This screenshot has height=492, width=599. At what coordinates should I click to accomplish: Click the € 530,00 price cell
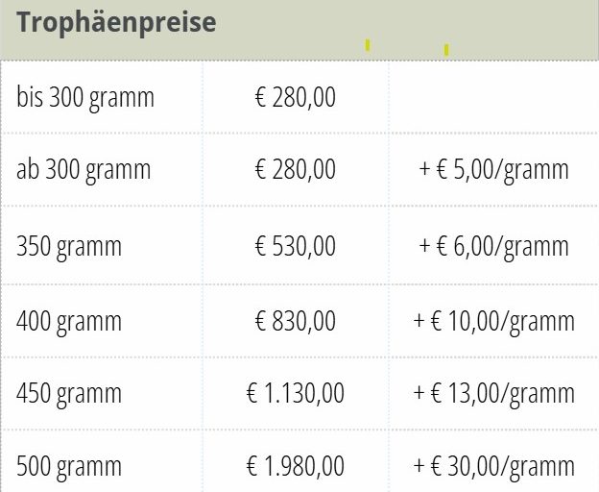click(296, 245)
